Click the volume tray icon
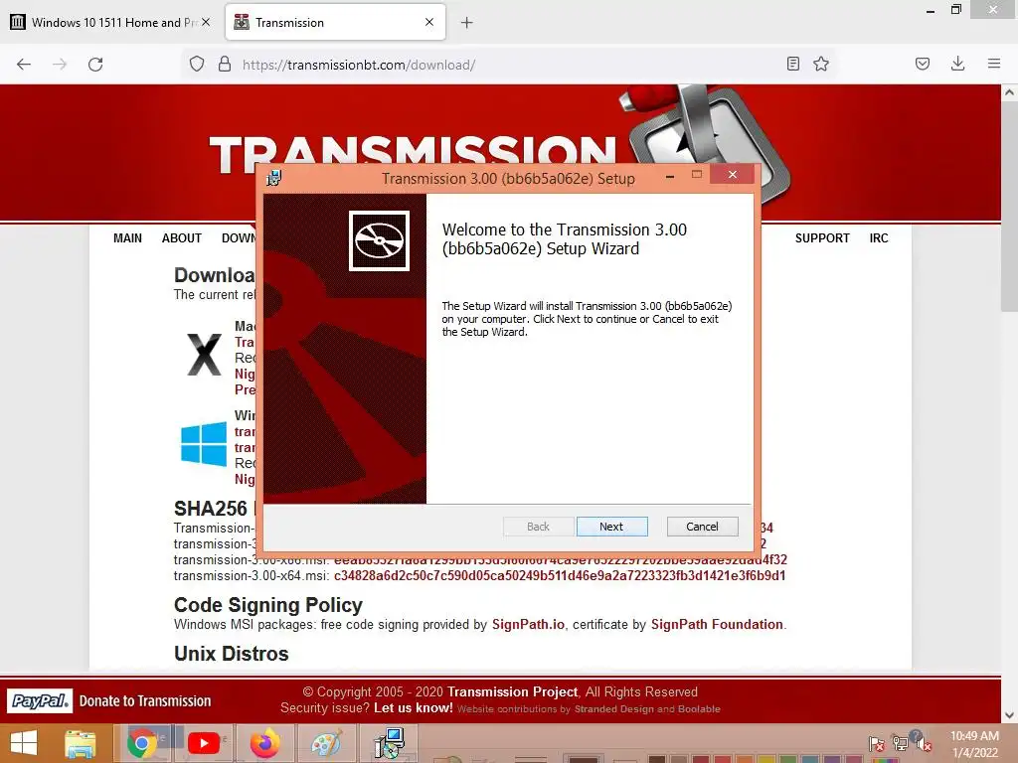This screenshot has width=1018, height=763. [922, 743]
